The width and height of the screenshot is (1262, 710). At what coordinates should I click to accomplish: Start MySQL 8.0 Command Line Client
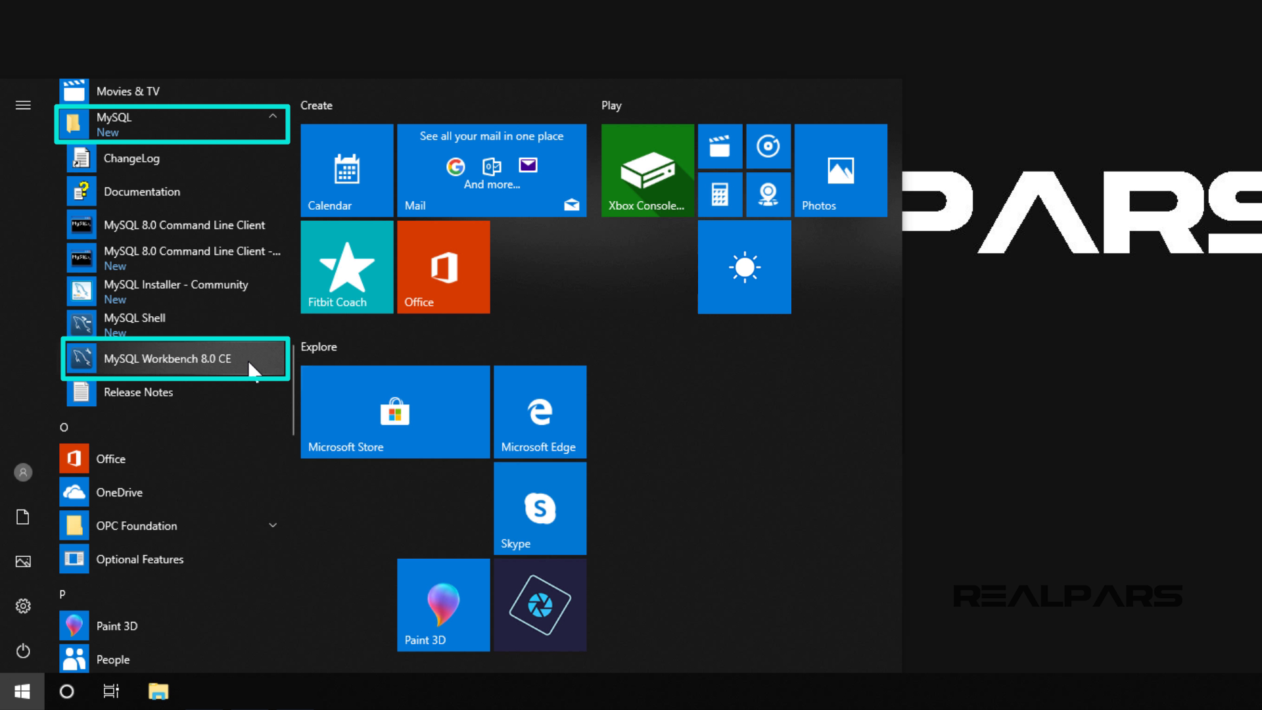click(x=184, y=225)
